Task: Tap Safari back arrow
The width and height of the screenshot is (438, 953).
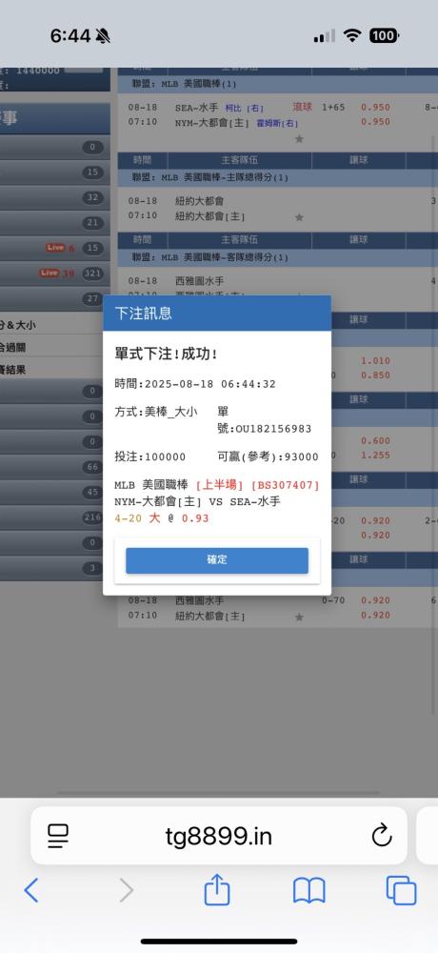Action: tap(31, 890)
